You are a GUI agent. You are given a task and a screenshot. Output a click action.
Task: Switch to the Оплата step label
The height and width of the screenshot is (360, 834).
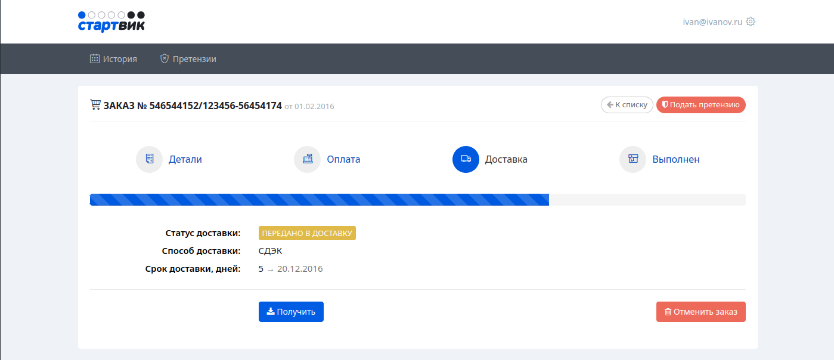343,160
